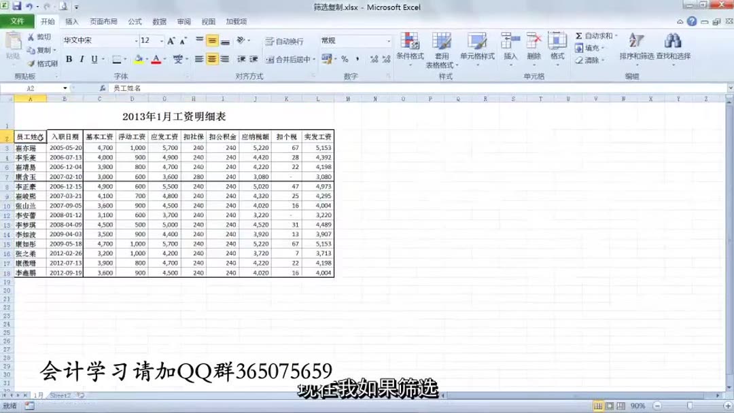This screenshot has width=734, height=413.
Task: Open Sort & Filter (排序和筛选)
Action: click(x=636, y=48)
